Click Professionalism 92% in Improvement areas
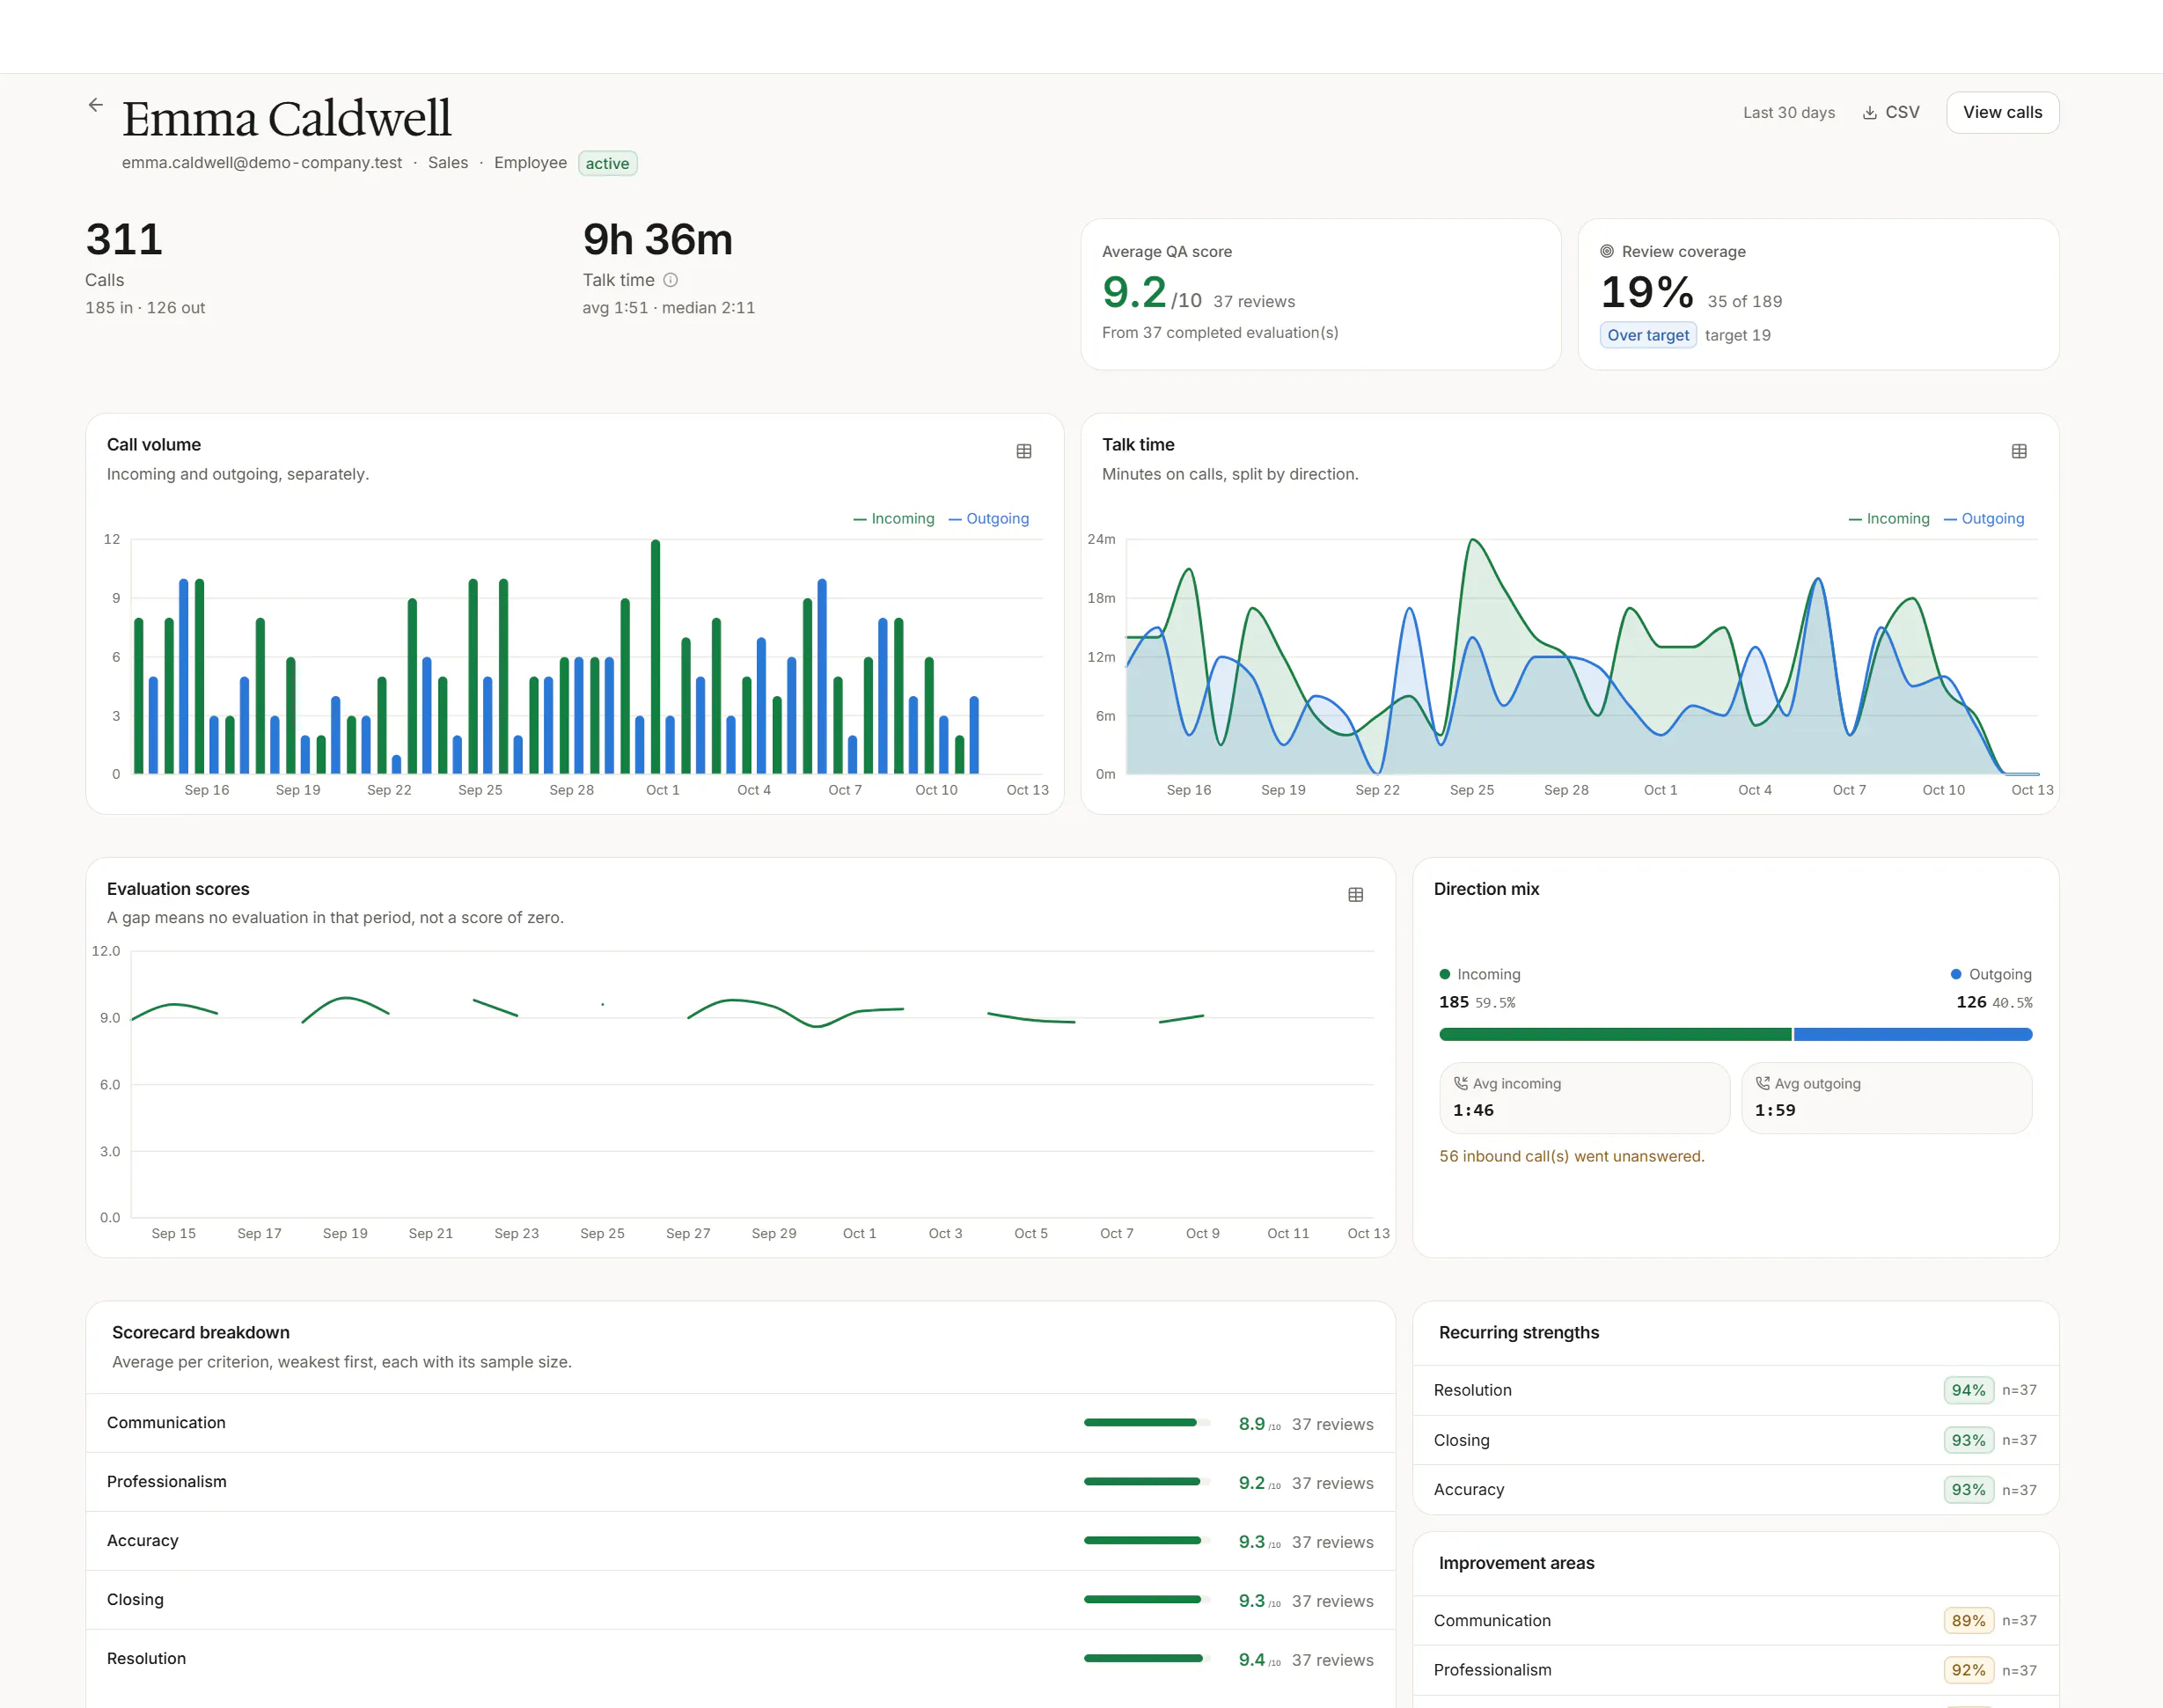Image resolution: width=2163 pixels, height=1708 pixels. (x=1735, y=1670)
